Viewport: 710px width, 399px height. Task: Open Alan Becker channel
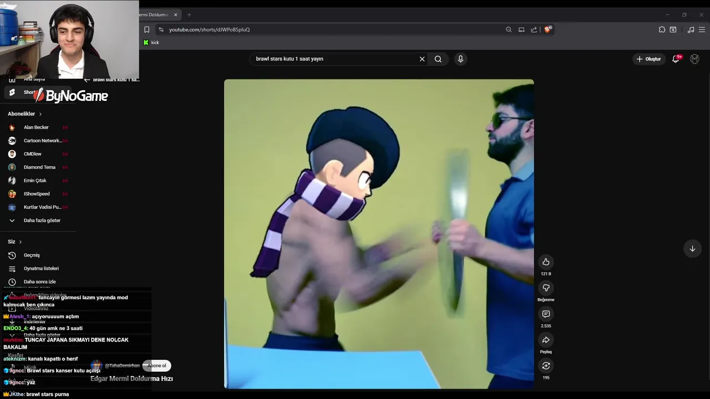point(37,127)
